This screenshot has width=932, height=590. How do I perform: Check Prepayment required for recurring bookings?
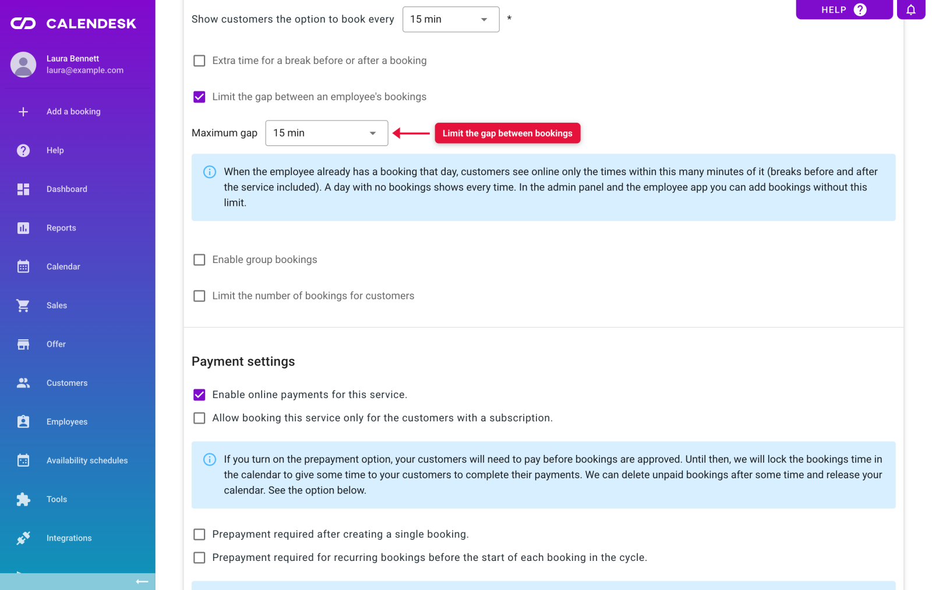(x=199, y=557)
